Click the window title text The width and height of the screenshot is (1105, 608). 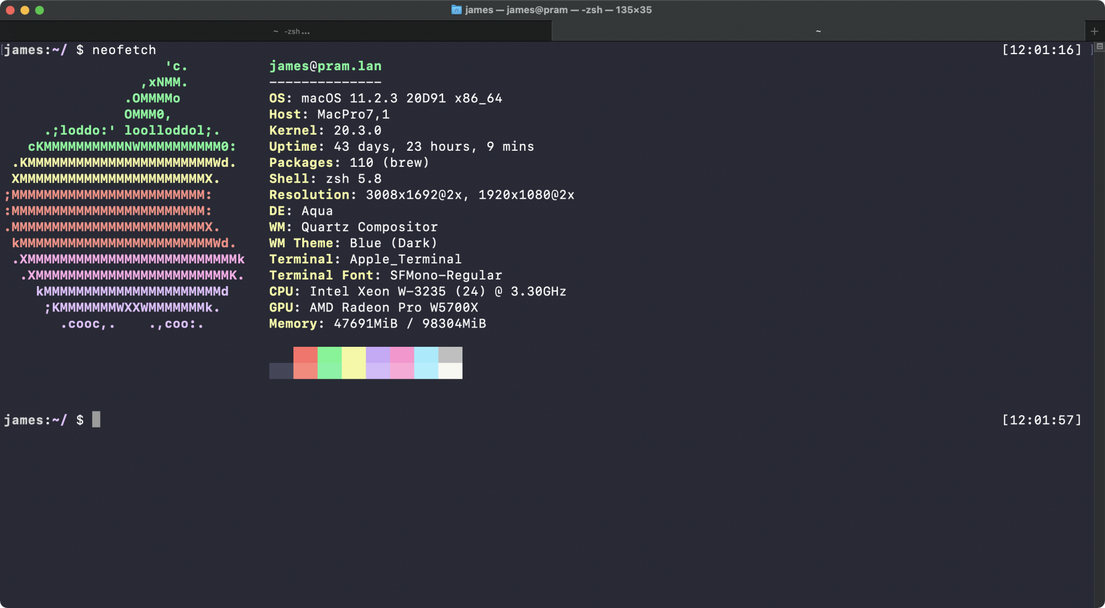558,10
